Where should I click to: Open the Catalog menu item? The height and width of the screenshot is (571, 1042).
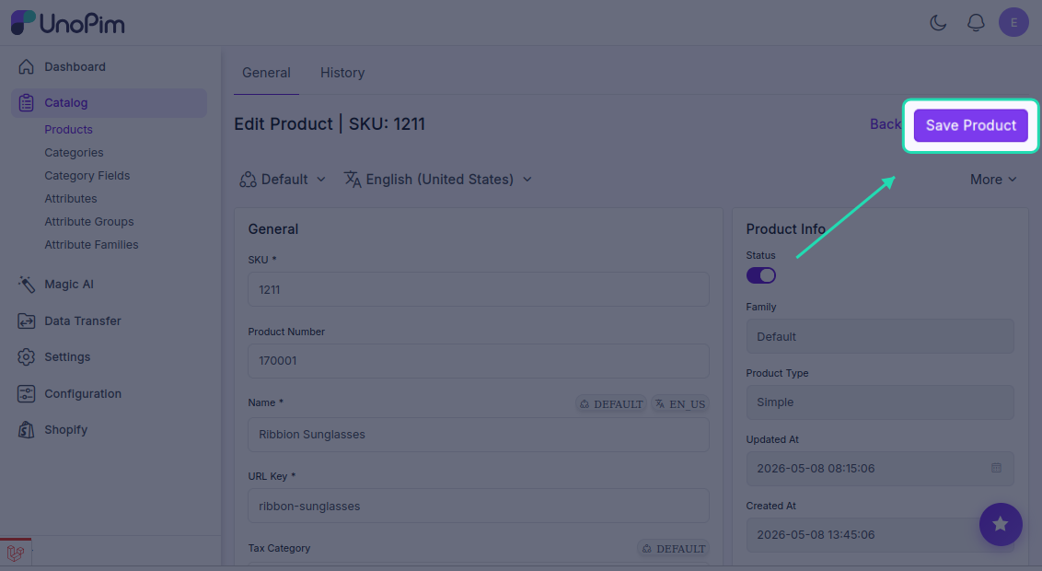(109, 103)
